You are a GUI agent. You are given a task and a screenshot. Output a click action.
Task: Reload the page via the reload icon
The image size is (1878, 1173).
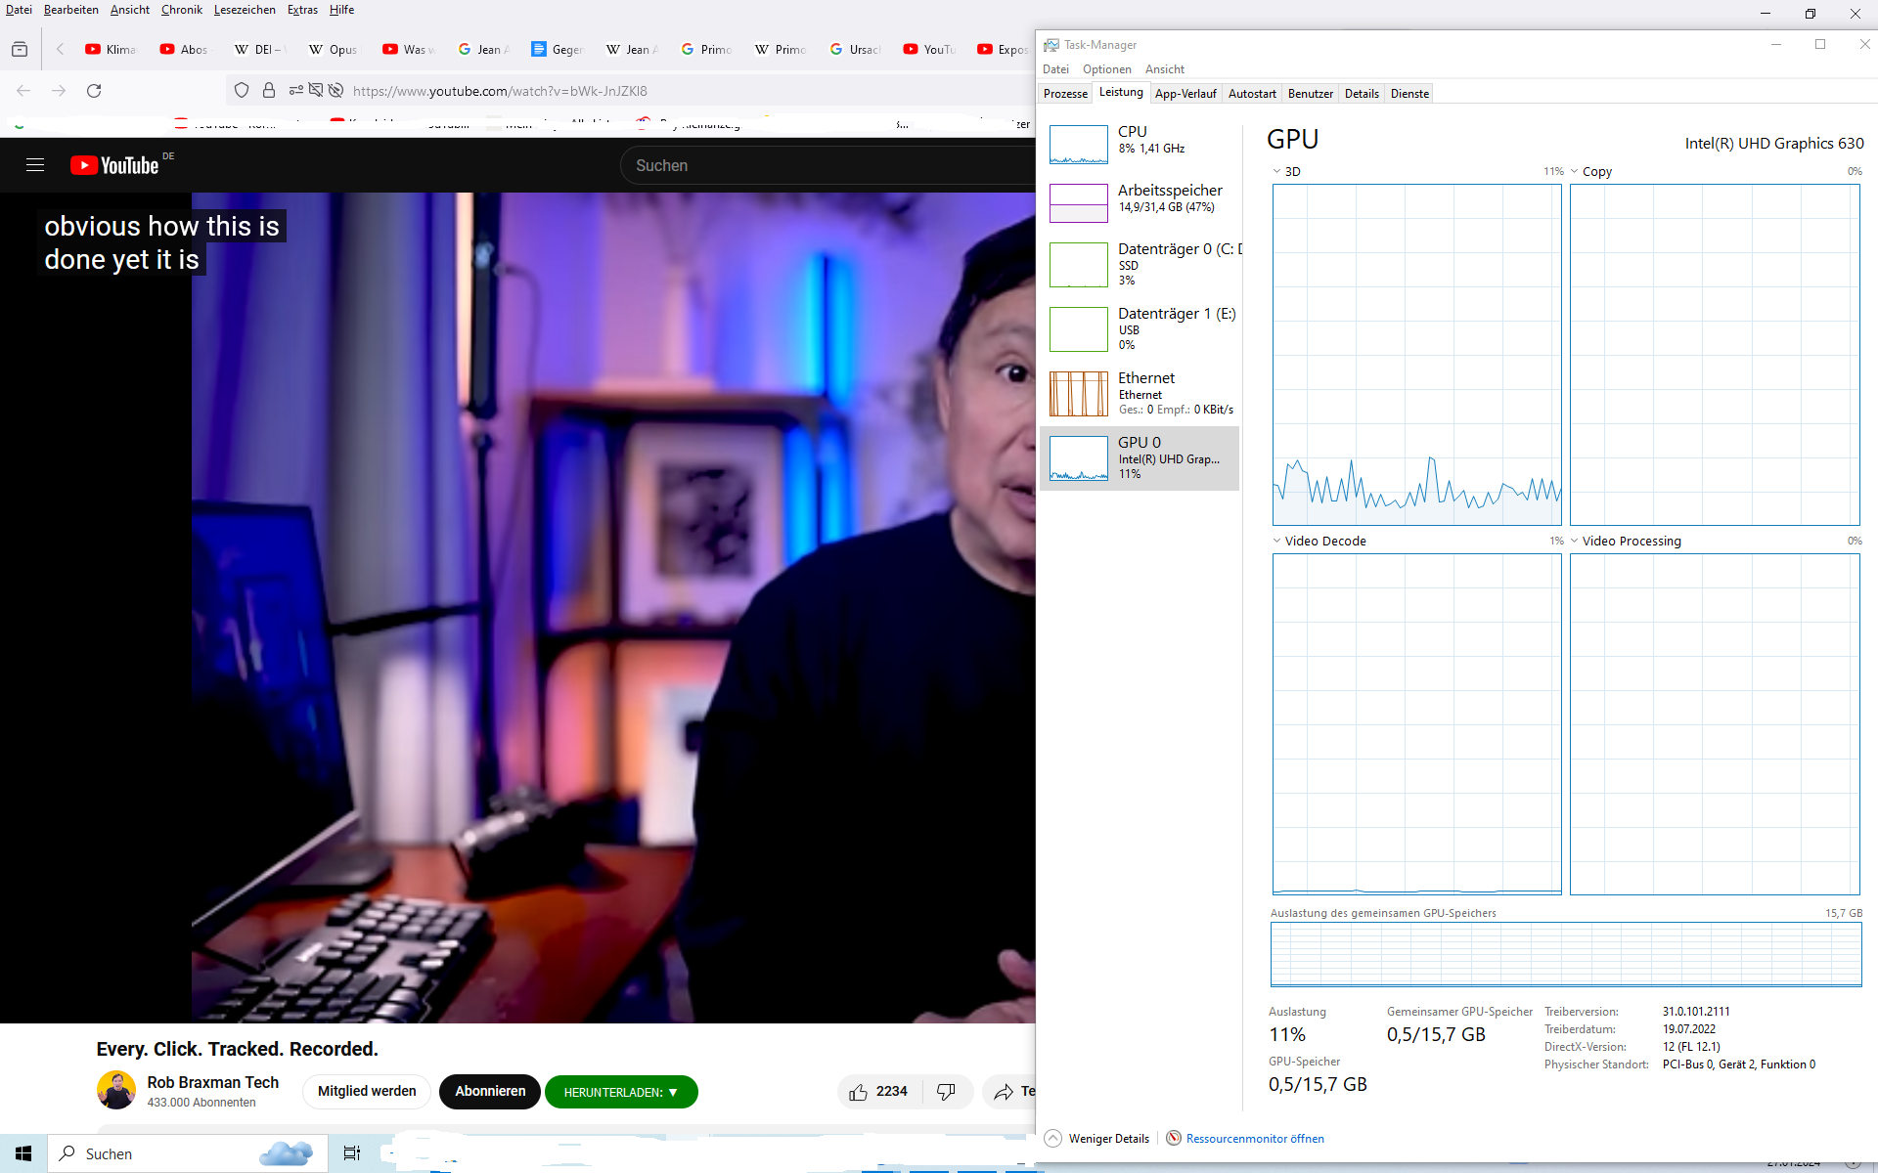tap(94, 90)
